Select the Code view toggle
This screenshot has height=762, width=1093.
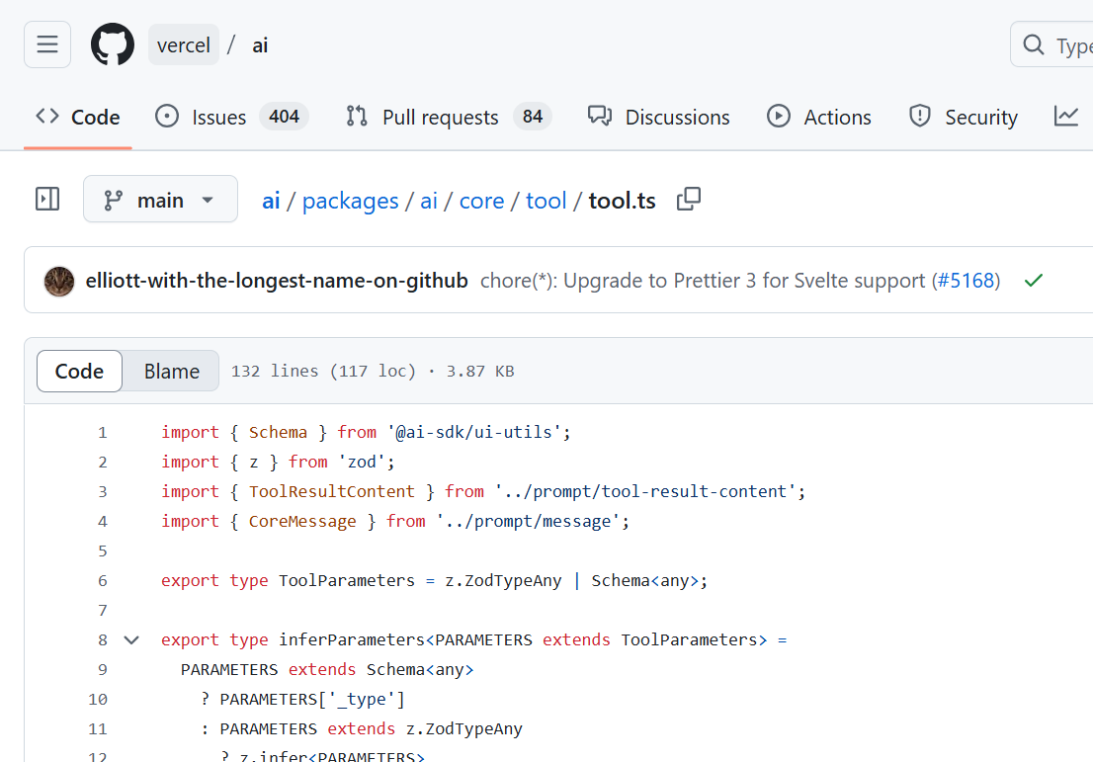(x=78, y=371)
